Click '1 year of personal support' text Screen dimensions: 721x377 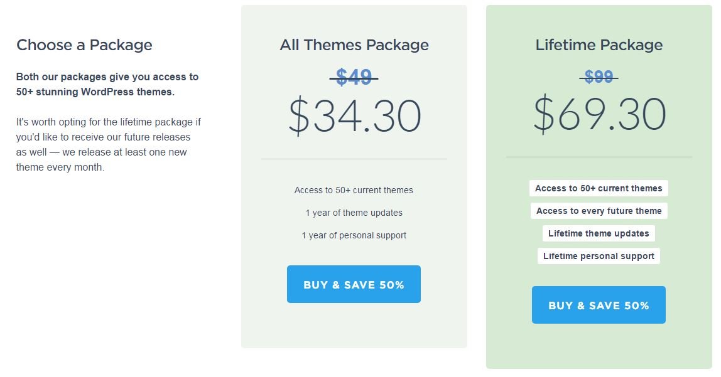tap(354, 235)
